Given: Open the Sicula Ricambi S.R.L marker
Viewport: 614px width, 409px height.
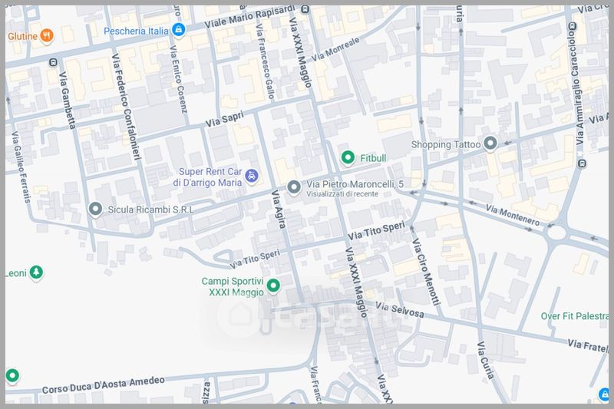Looking at the screenshot, I should pyautogui.click(x=95, y=209).
